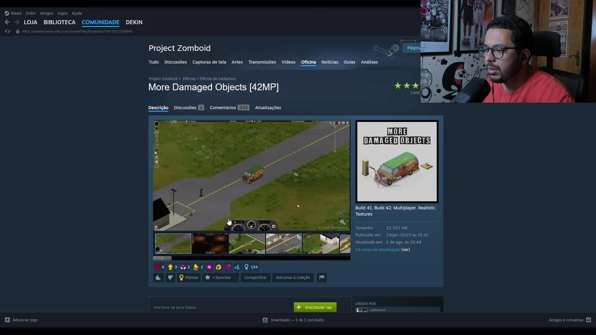
Task: Click the blue +1 award icon
Action: coord(237,267)
